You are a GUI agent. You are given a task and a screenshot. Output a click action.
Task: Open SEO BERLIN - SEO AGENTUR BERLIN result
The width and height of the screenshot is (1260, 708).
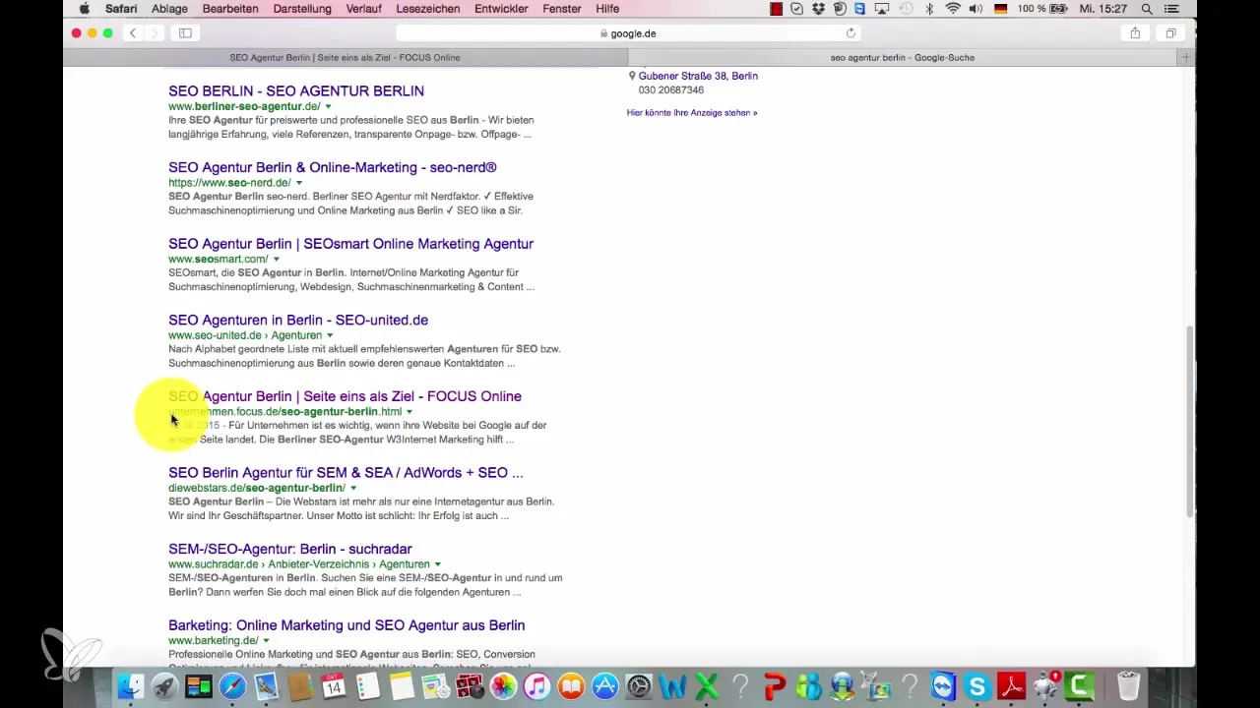pyautogui.click(x=296, y=90)
